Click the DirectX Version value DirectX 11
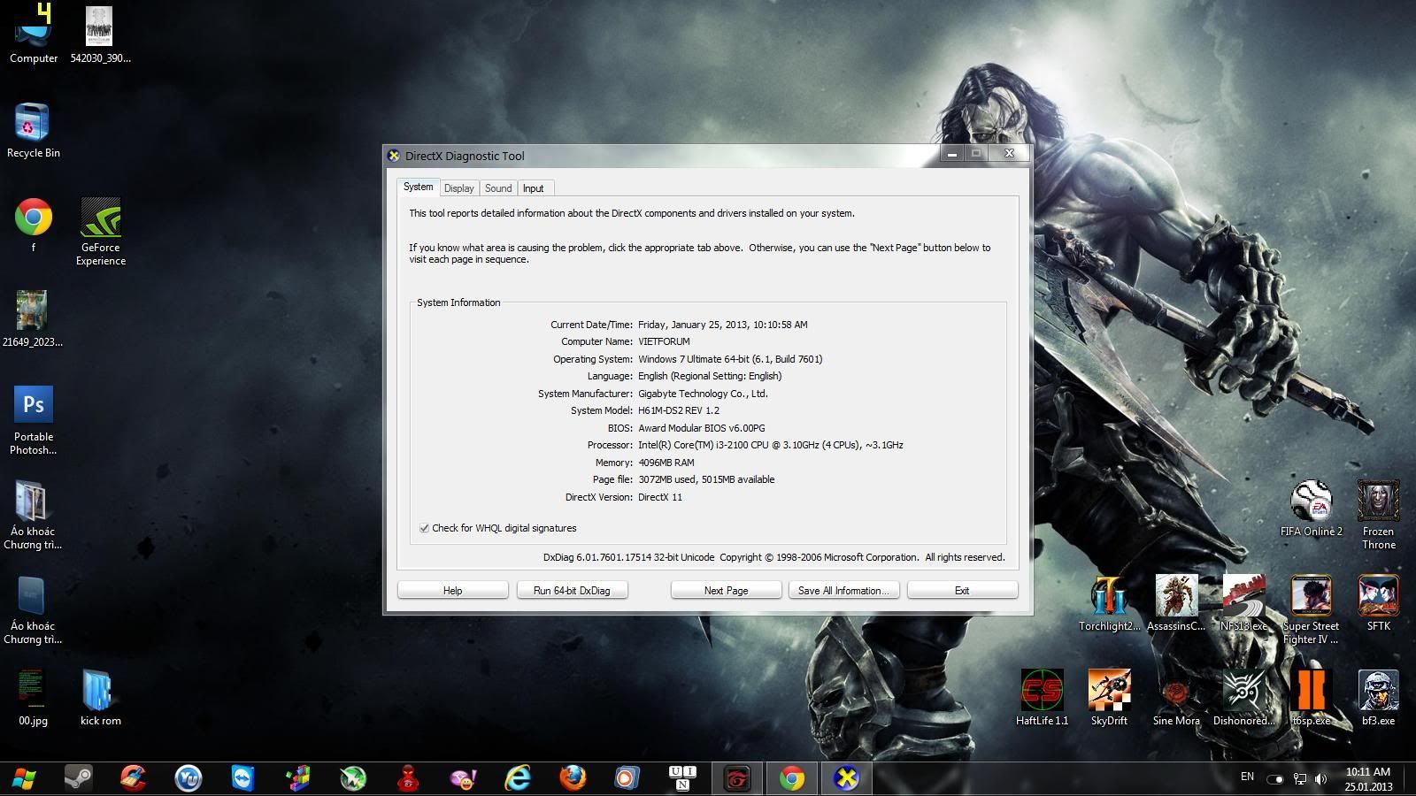Screen dimensions: 1416x796 click(x=660, y=497)
